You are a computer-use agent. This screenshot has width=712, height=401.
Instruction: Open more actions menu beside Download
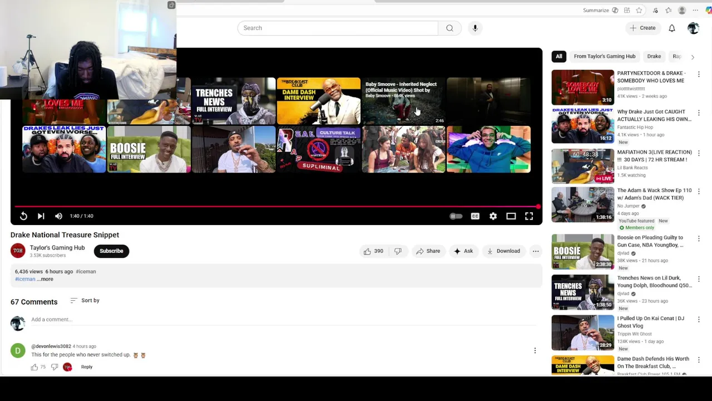pyautogui.click(x=536, y=251)
